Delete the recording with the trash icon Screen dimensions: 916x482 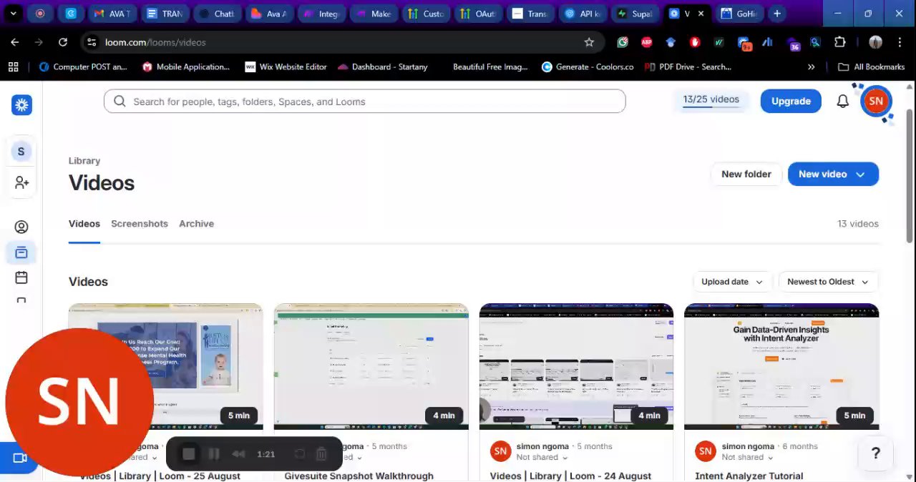321,454
